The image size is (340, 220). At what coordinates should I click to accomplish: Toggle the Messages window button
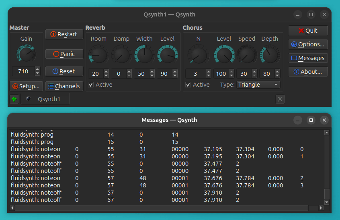tap(308, 58)
